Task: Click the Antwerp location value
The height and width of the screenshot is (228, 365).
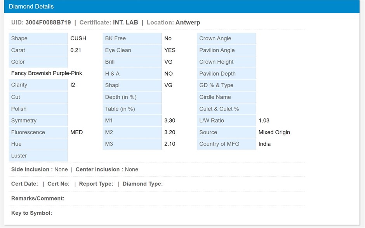Action: [188, 22]
